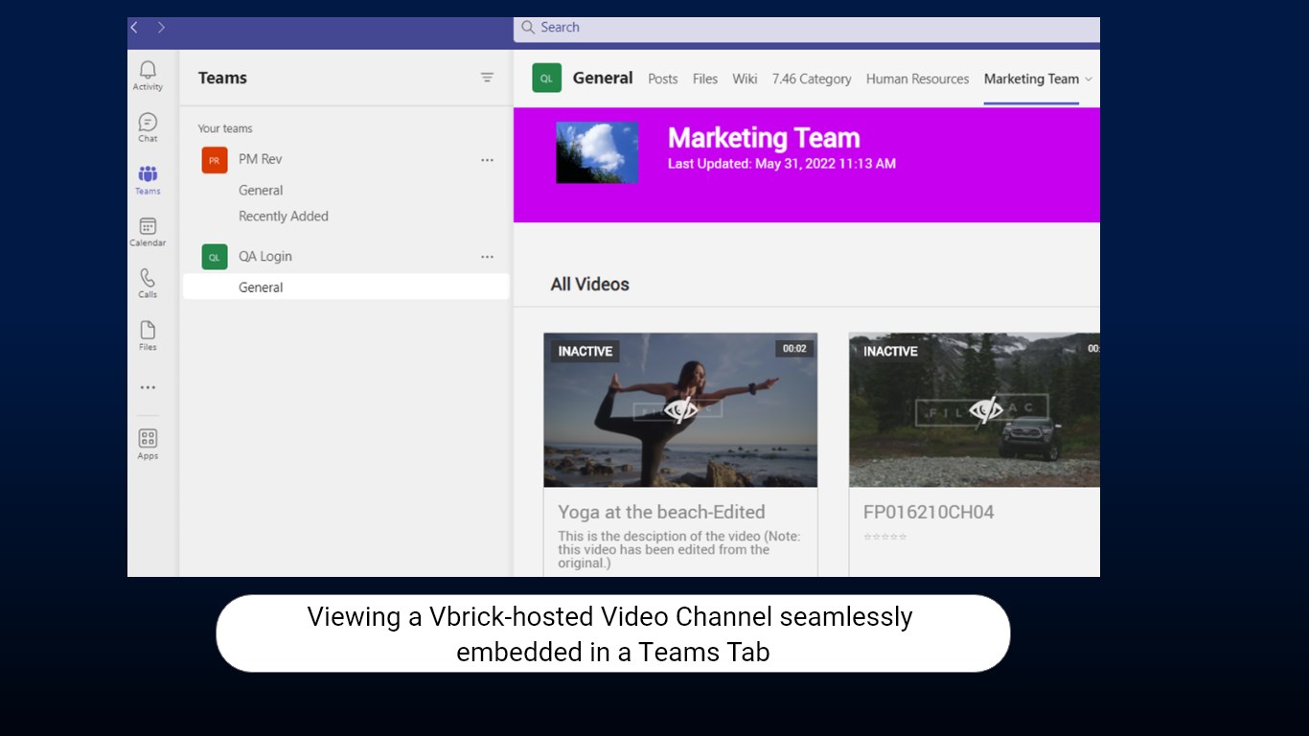Open the 7.46 Category tab
1309x736 pixels.
812,80
